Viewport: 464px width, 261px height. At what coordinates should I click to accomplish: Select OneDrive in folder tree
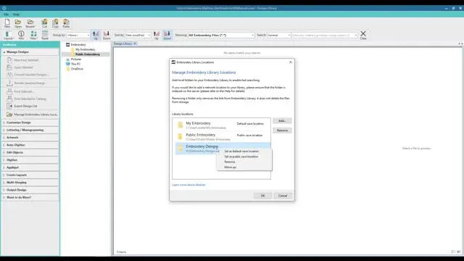coord(77,69)
